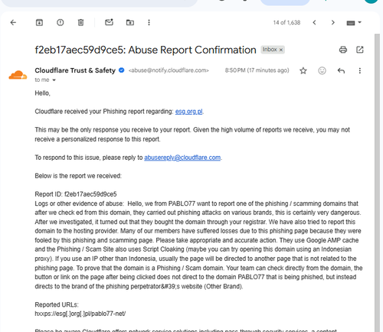Viewport: 383px width, 332px height.
Task: Open the email in a new window
Action: coord(360,50)
